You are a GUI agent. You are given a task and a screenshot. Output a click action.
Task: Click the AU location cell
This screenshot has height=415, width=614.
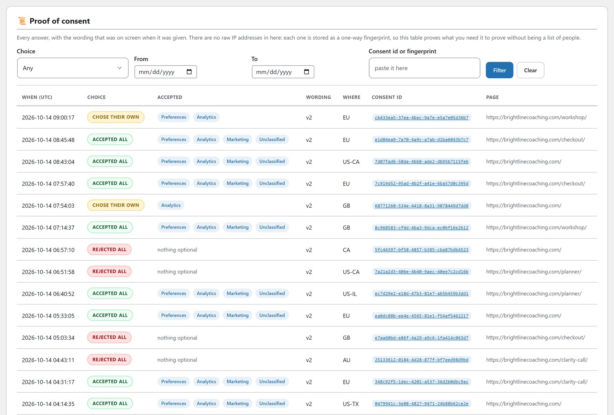[x=347, y=360]
